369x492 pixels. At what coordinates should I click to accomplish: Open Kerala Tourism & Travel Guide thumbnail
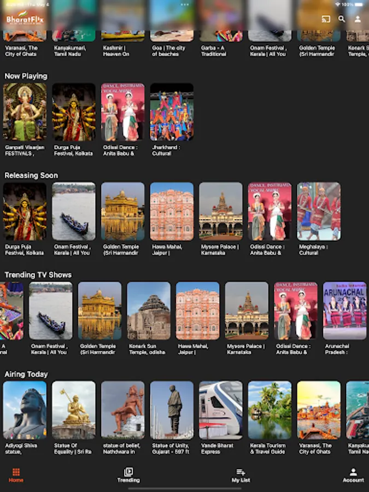point(270,410)
